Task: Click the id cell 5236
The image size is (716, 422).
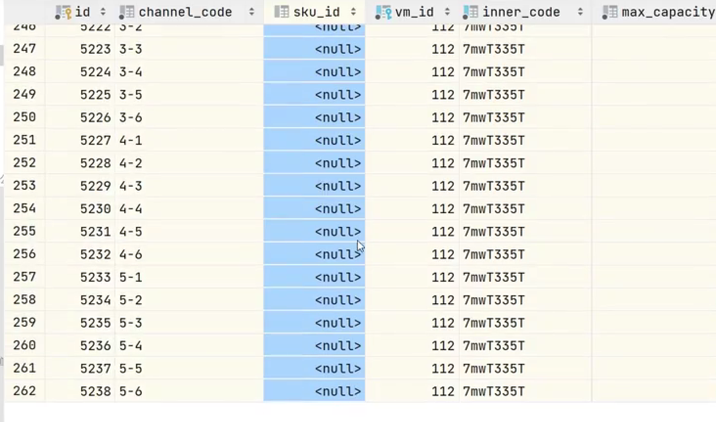Action: click(80, 346)
